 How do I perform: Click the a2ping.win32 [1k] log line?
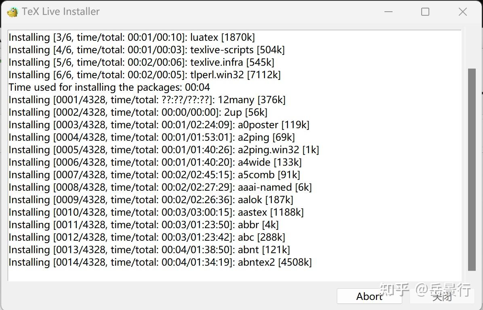[x=164, y=150]
